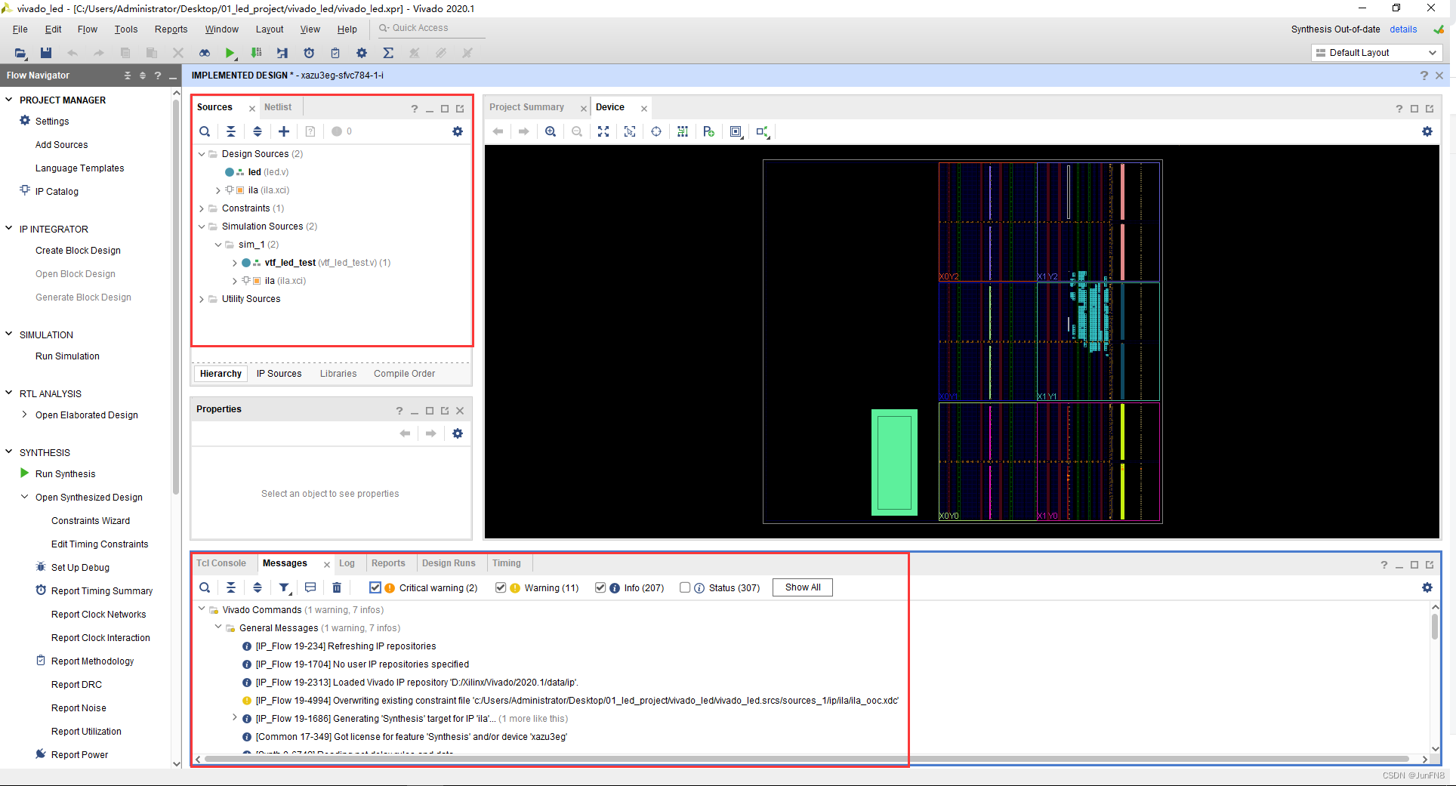Collapse all in Flow Navigator header
Image resolution: width=1456 pixels, height=786 pixels.
point(128,76)
